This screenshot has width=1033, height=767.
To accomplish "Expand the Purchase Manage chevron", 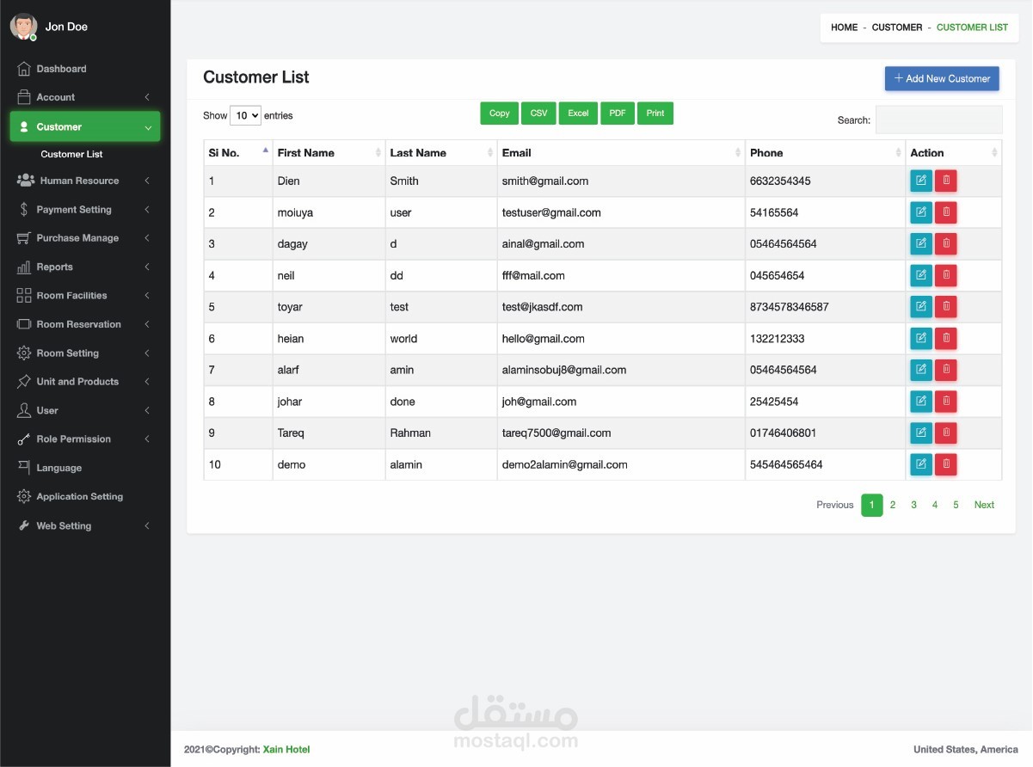I will [147, 238].
